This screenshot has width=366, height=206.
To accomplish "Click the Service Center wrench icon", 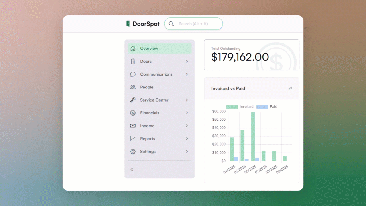I will pos(133,100).
